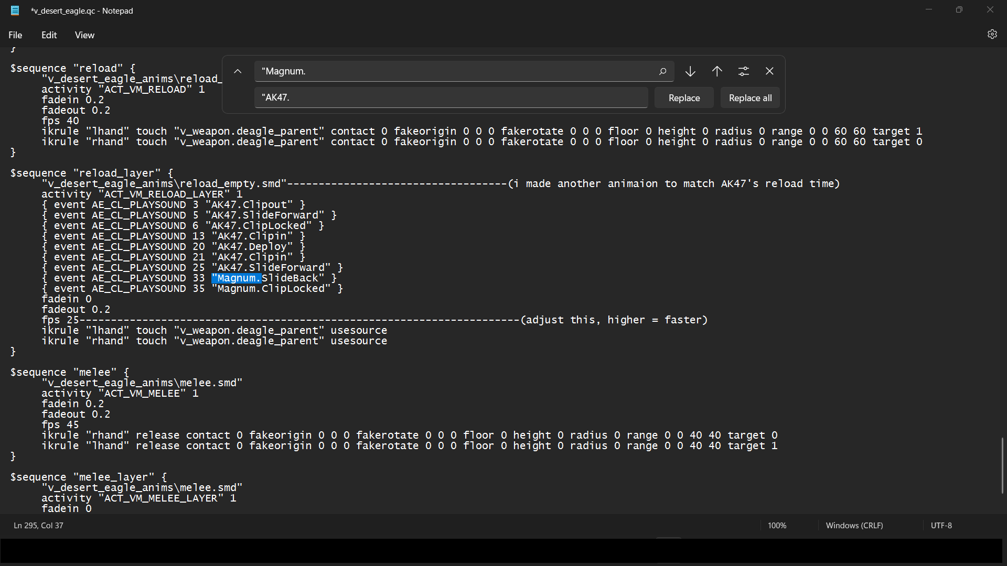Viewport: 1007px width, 566px height.
Task: Click the Replace all button
Action: tap(750, 98)
